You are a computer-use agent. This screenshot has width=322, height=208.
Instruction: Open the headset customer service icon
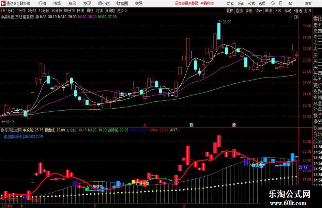pos(273,3)
